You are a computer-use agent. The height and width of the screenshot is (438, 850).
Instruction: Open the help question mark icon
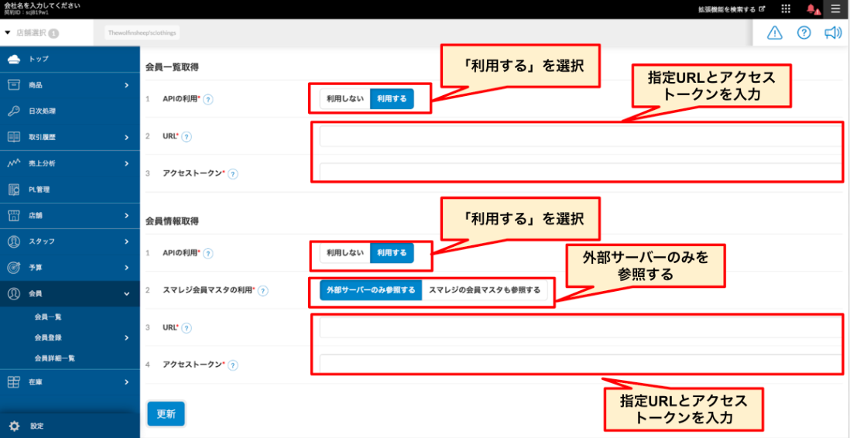click(804, 33)
